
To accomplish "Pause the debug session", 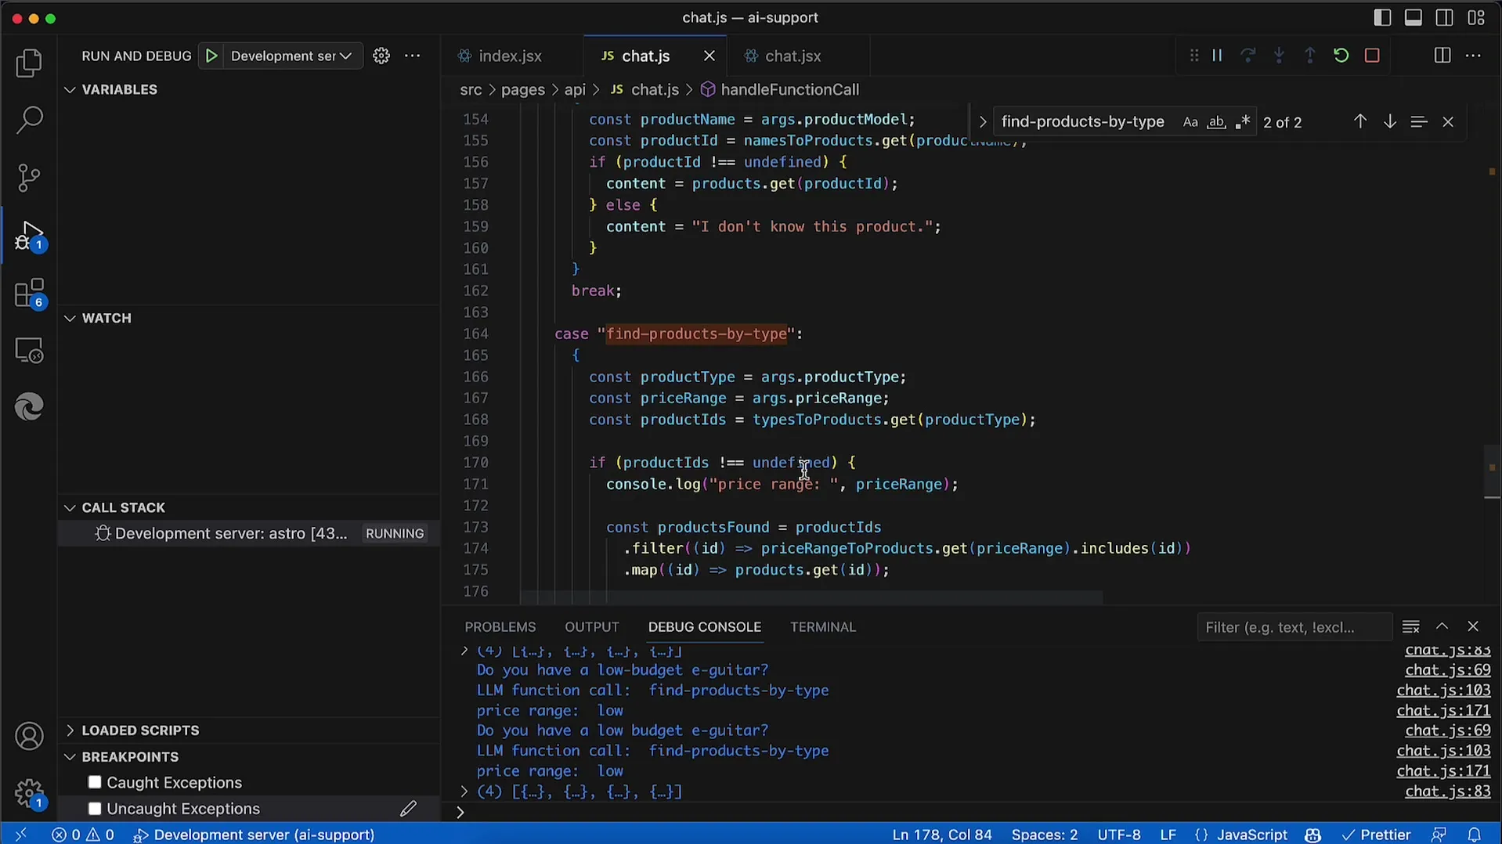I will [x=1217, y=56].
